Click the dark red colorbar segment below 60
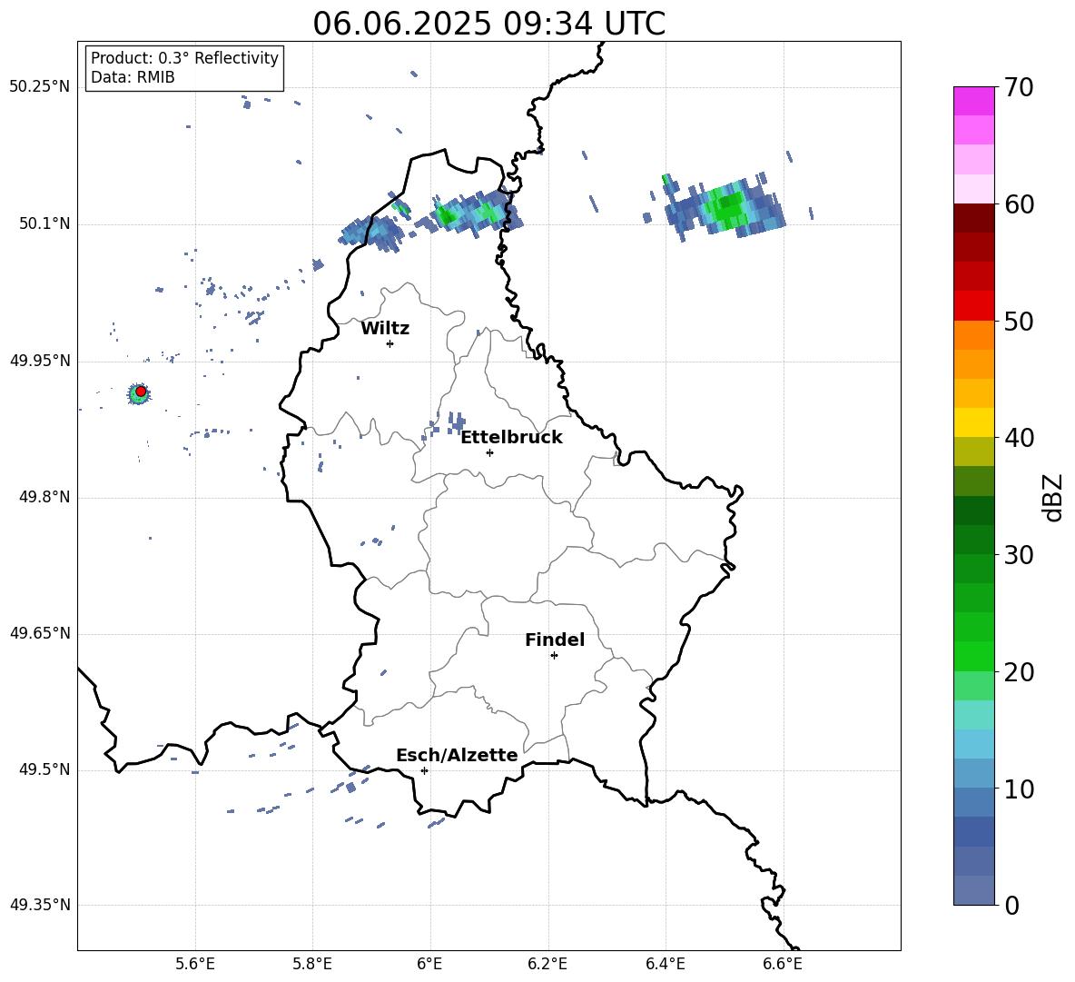 [x=974, y=218]
